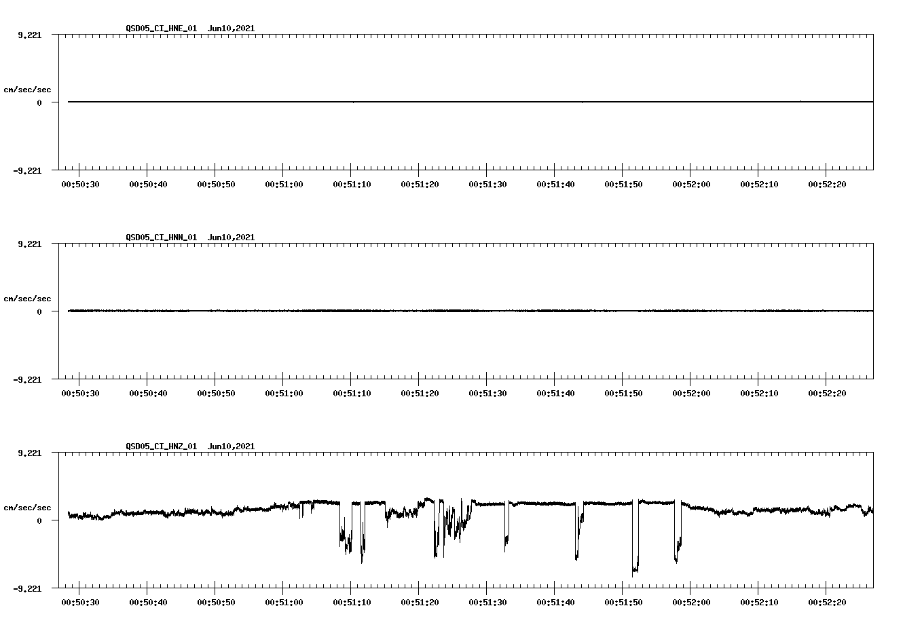Click the -9.221 axis value on the HNN plot
This screenshot has width=922, height=627.
coord(27,380)
